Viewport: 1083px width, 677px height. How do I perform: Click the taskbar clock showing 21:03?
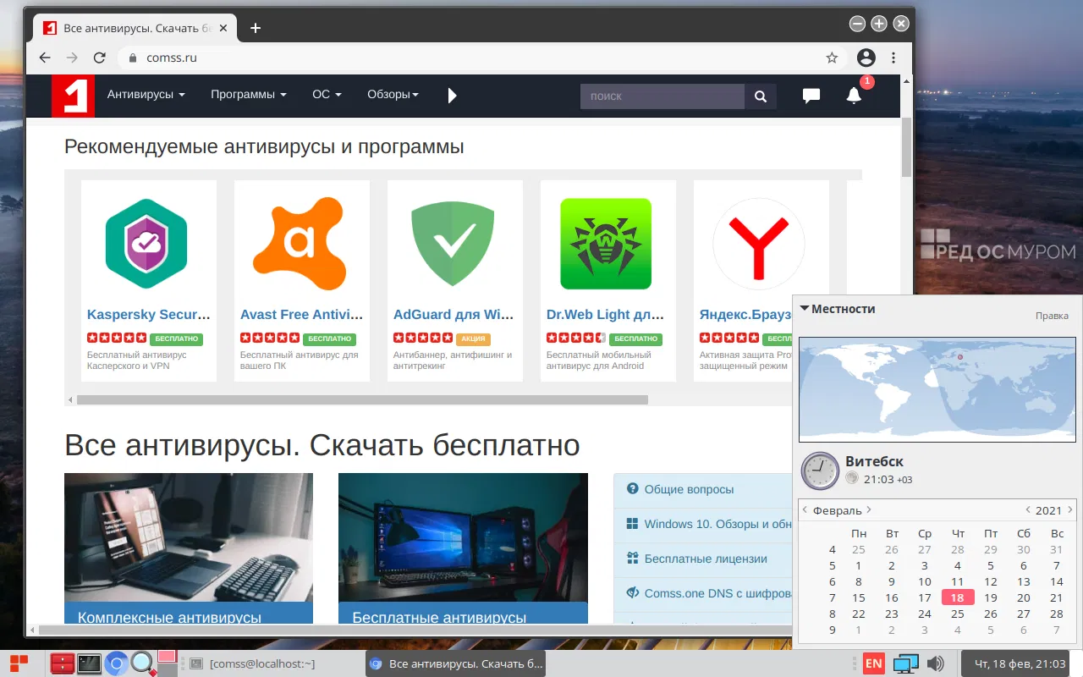click(x=1015, y=663)
